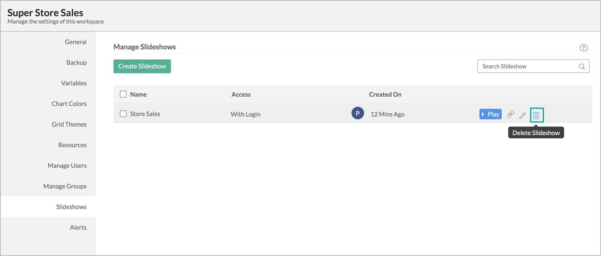Screen dimensions: 601x256
Task: Toggle the select-all header checkbox
Action: pos(124,94)
